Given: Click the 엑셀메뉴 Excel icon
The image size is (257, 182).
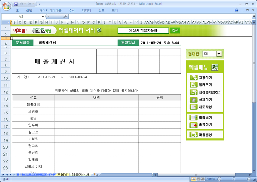Looking at the screenshot, I should (215, 67).
